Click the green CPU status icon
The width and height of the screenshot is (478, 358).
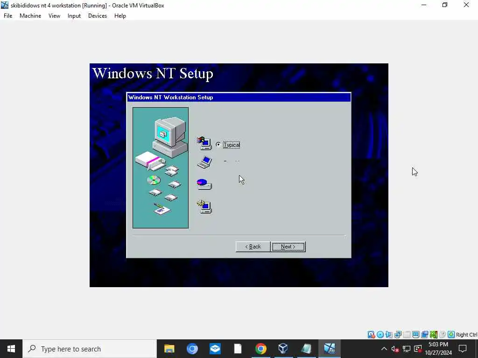point(434,335)
